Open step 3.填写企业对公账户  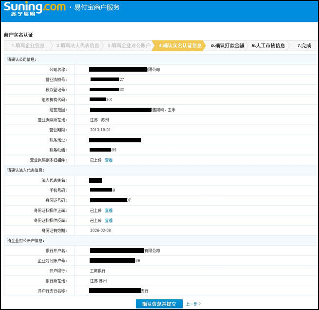(128, 46)
